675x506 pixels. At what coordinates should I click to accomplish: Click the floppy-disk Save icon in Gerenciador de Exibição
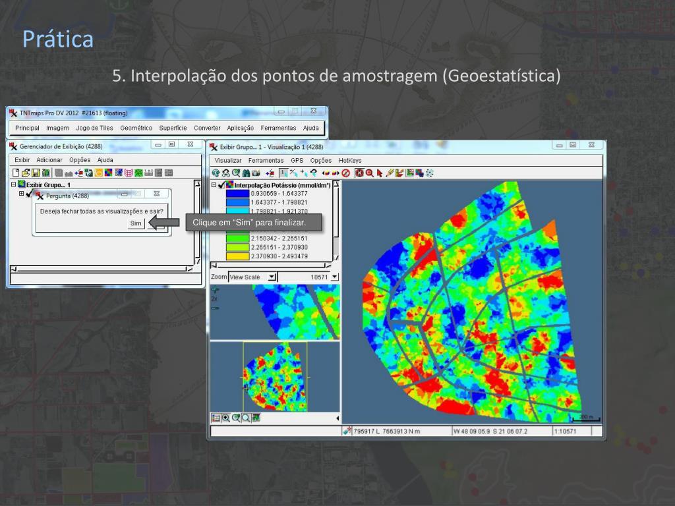(x=36, y=173)
